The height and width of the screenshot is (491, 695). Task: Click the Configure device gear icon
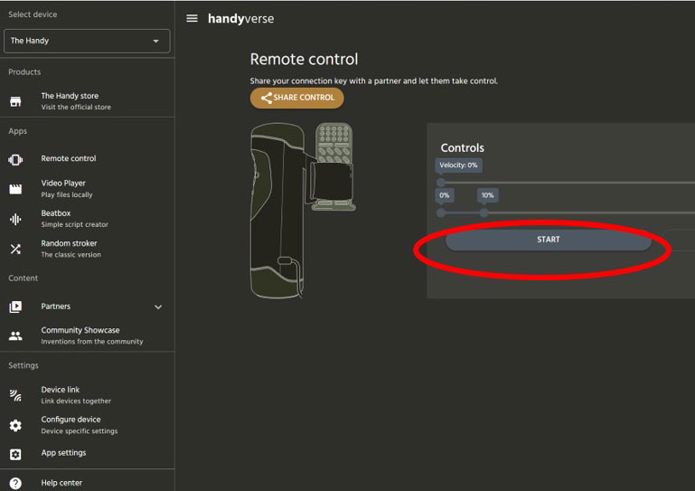point(15,425)
